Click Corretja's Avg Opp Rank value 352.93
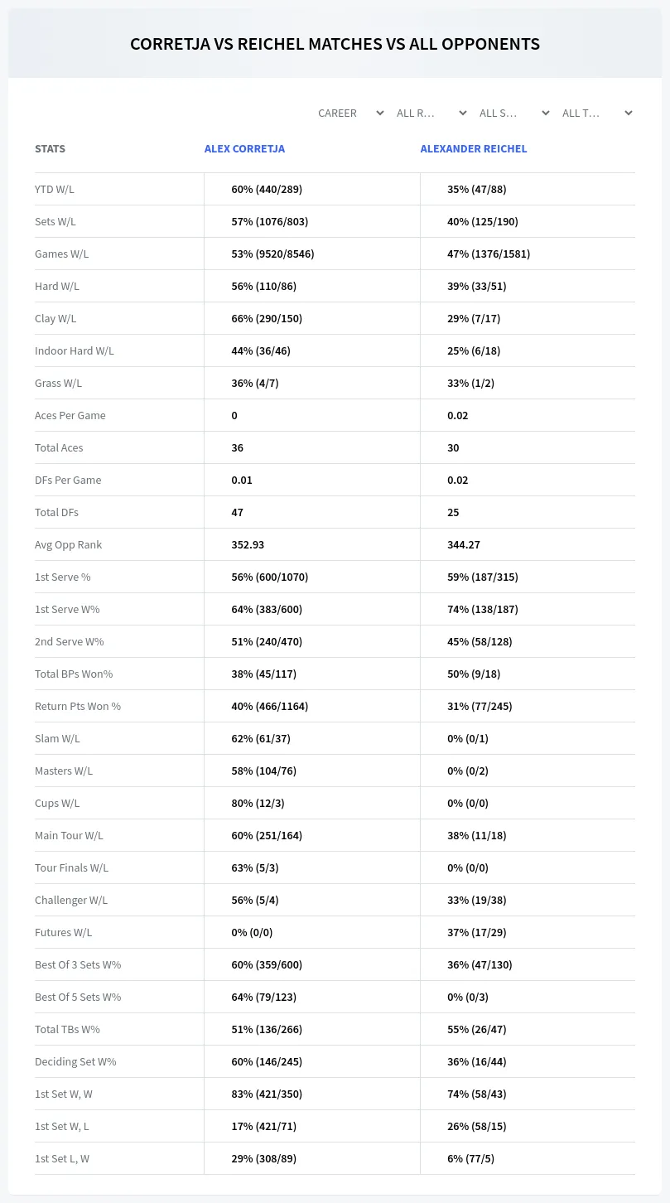This screenshot has width=670, height=1203. [x=248, y=544]
